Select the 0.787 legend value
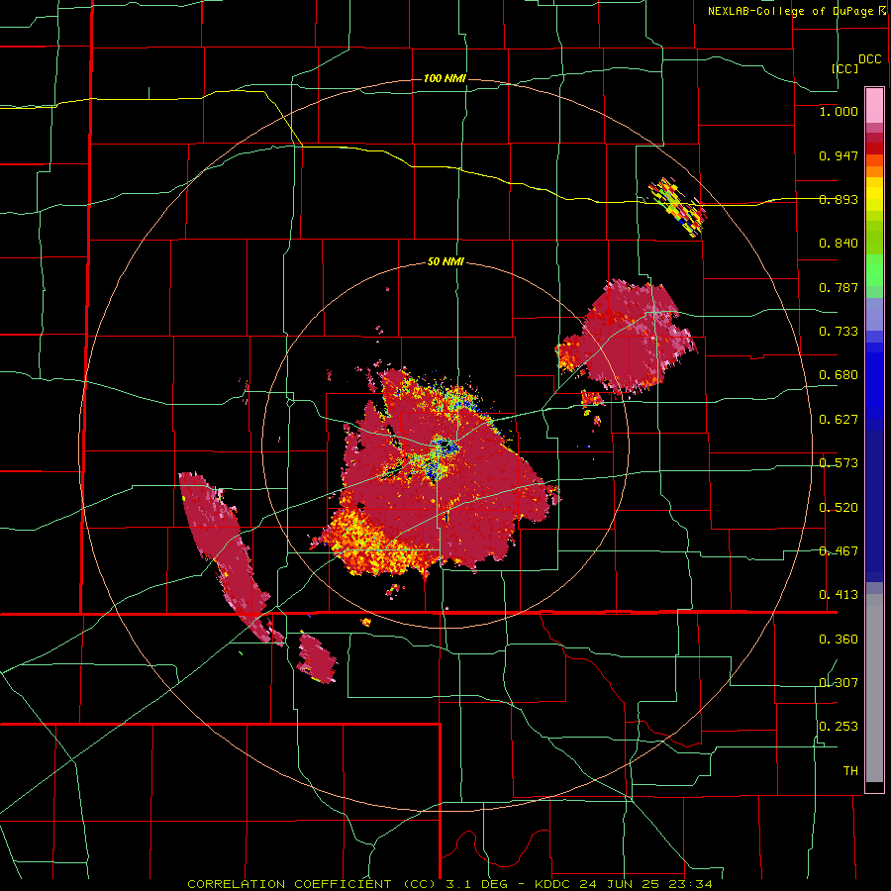 839,287
